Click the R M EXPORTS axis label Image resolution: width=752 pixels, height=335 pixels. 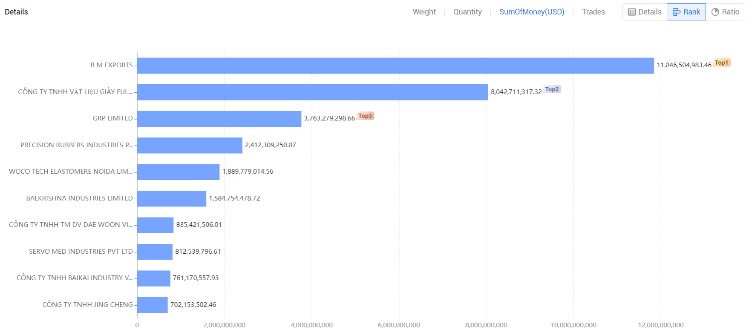112,65
